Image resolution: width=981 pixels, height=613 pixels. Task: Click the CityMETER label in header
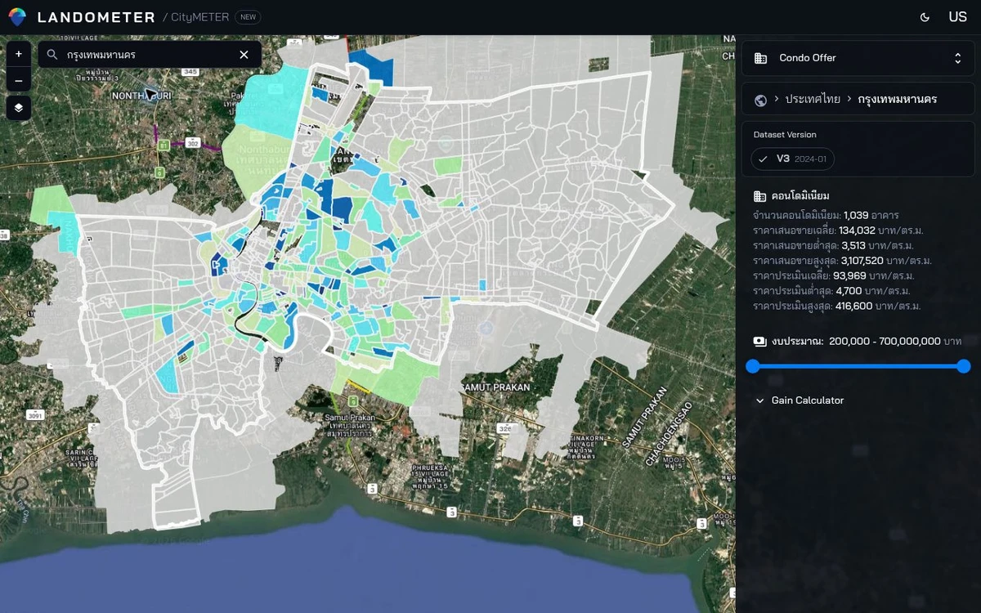click(x=200, y=17)
